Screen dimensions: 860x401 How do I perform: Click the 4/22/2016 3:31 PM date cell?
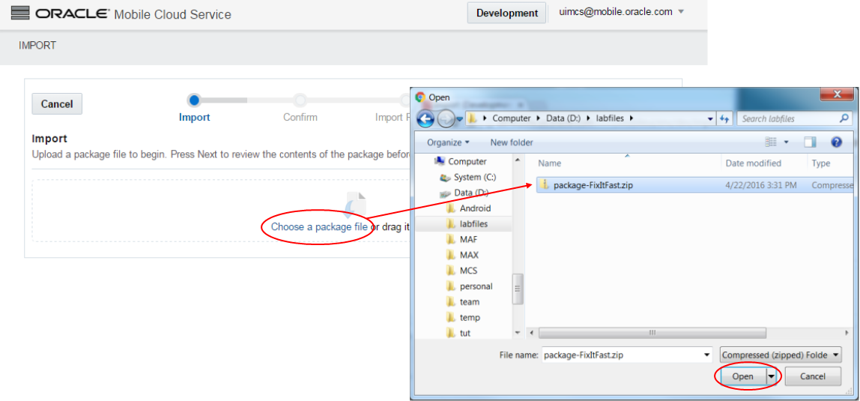(x=760, y=185)
